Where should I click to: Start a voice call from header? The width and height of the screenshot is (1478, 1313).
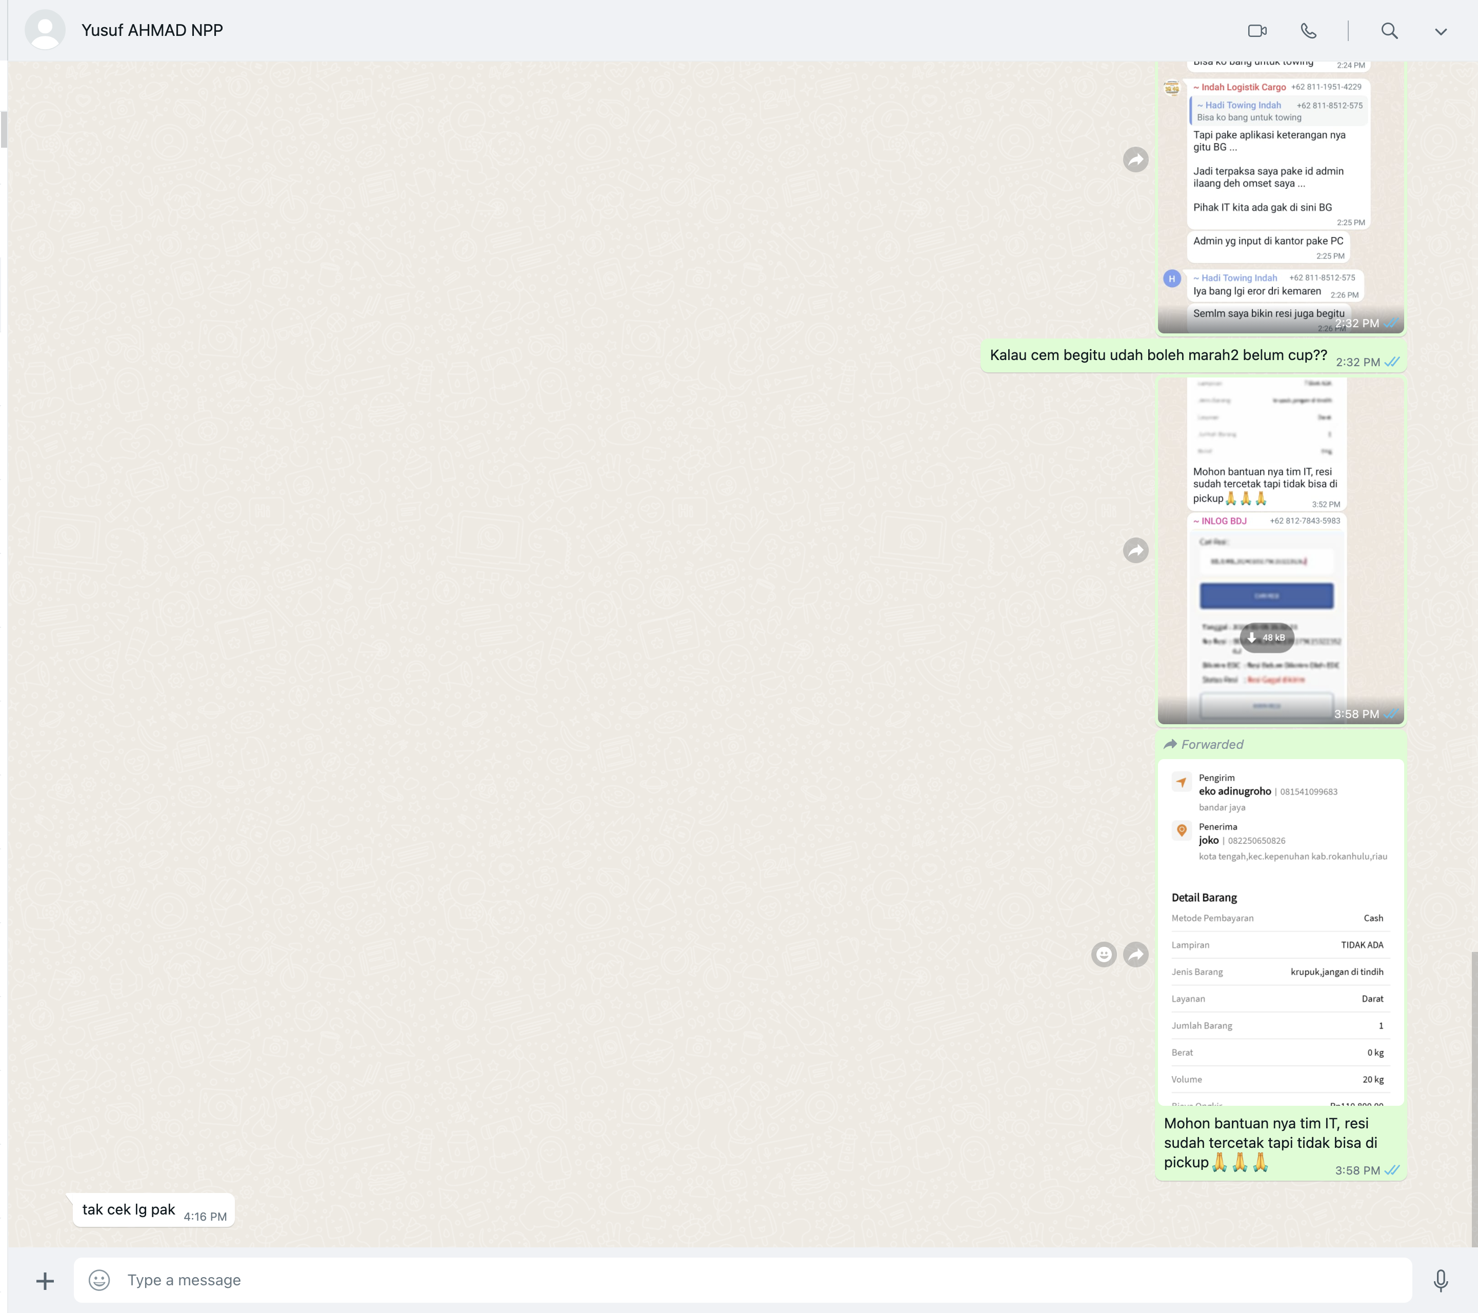point(1308,30)
